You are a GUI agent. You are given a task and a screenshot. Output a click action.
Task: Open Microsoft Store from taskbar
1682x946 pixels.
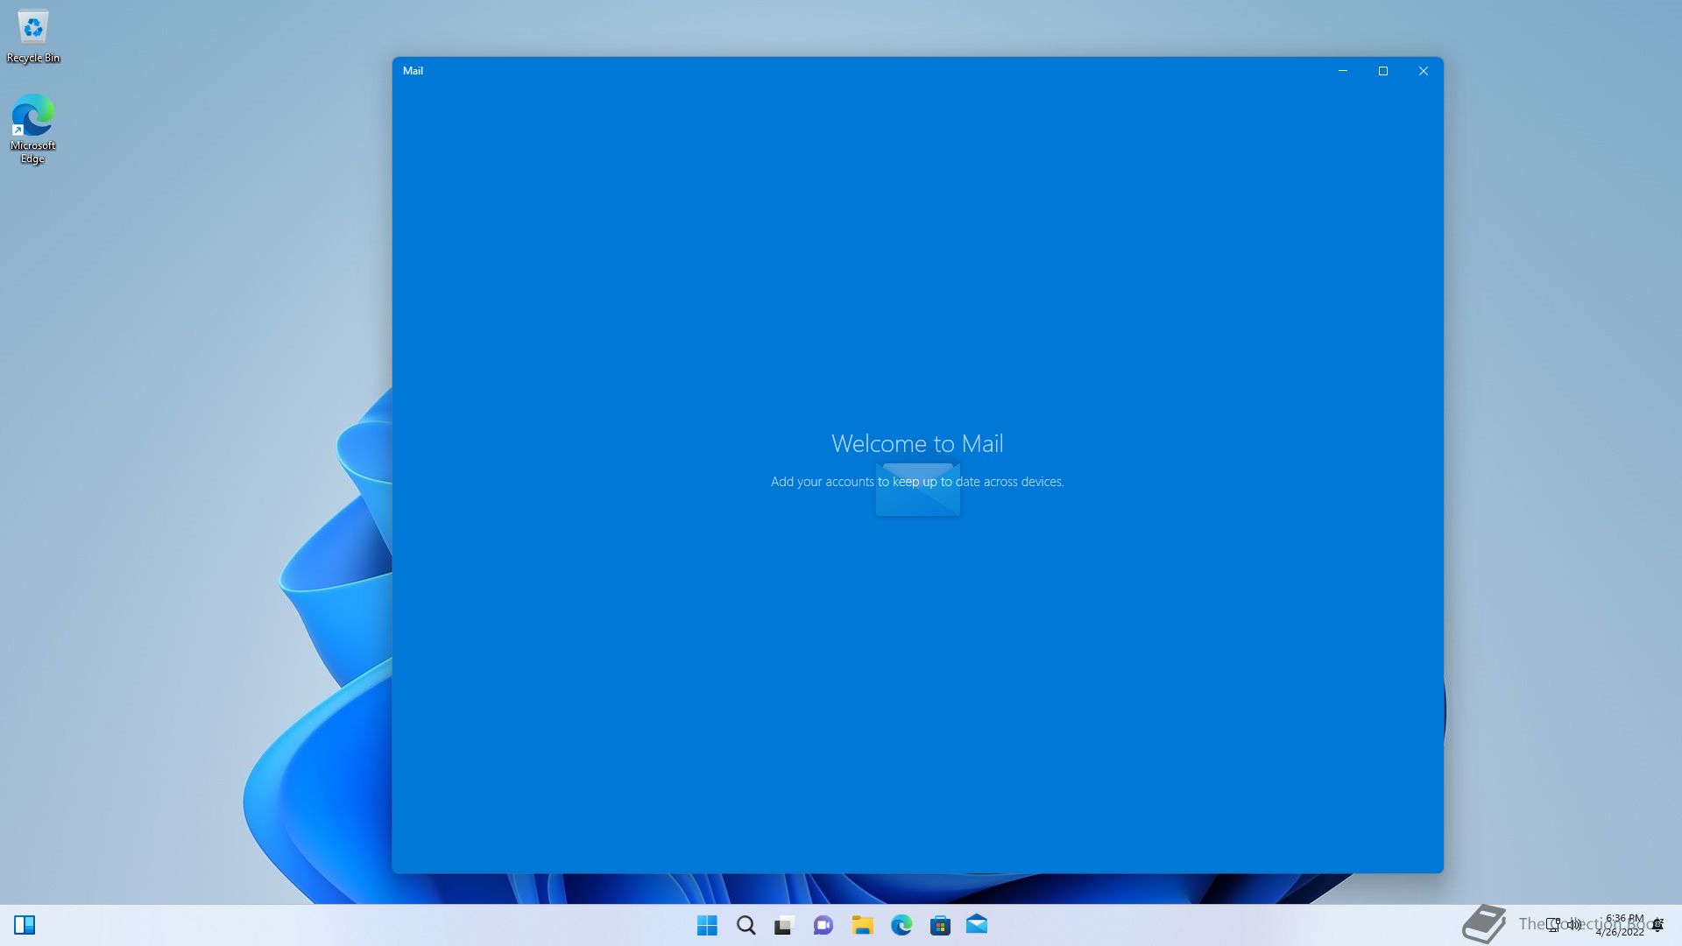(x=940, y=925)
